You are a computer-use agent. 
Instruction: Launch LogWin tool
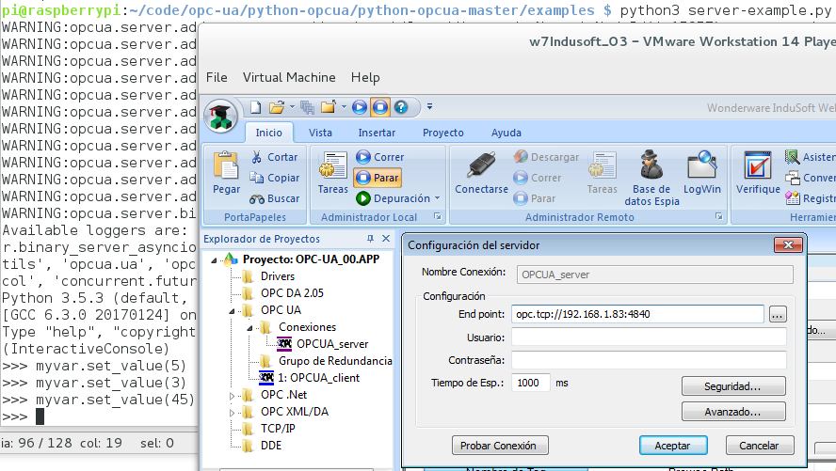(701, 173)
